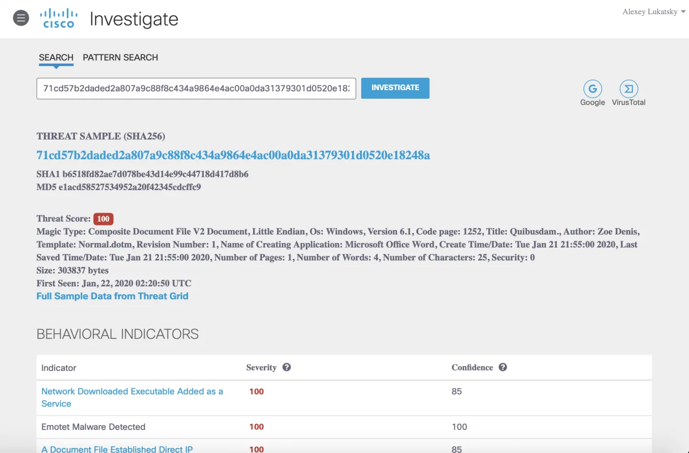The image size is (689, 453).
Task: Click the VirusTotal label under the icon
Action: point(628,102)
